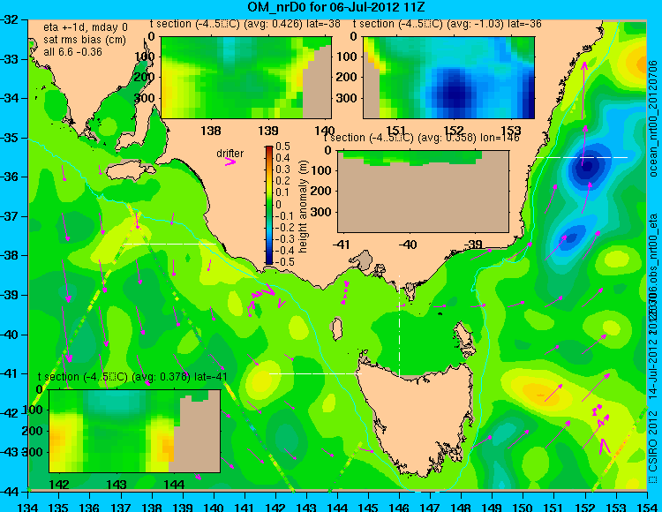Viewport: 662px width, 512px height.
Task: Open the lon=146 temperature section inset
Action: tap(423, 192)
